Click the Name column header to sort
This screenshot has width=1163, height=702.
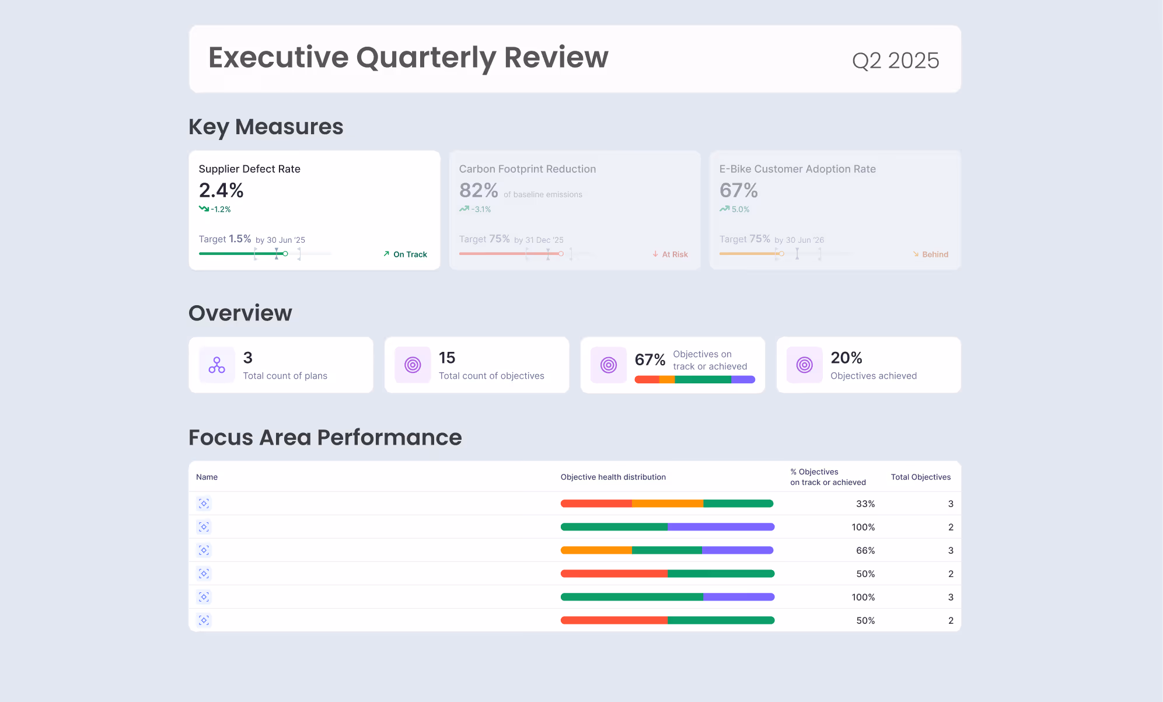click(x=207, y=477)
